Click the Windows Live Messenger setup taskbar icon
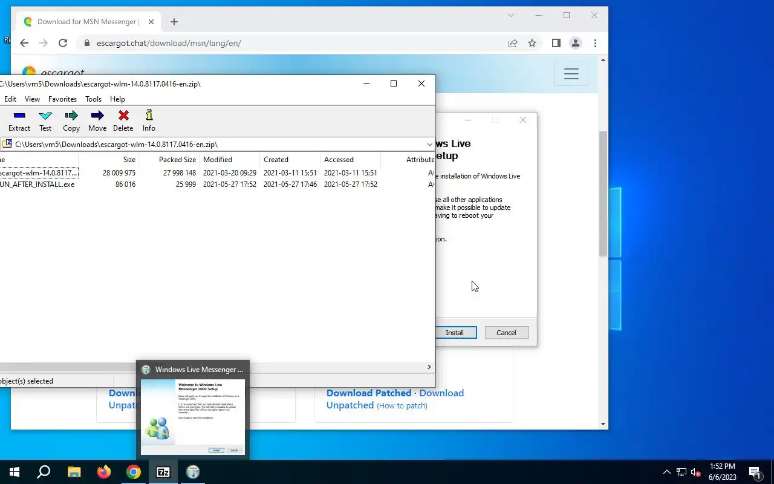The image size is (774, 484). 193,472
